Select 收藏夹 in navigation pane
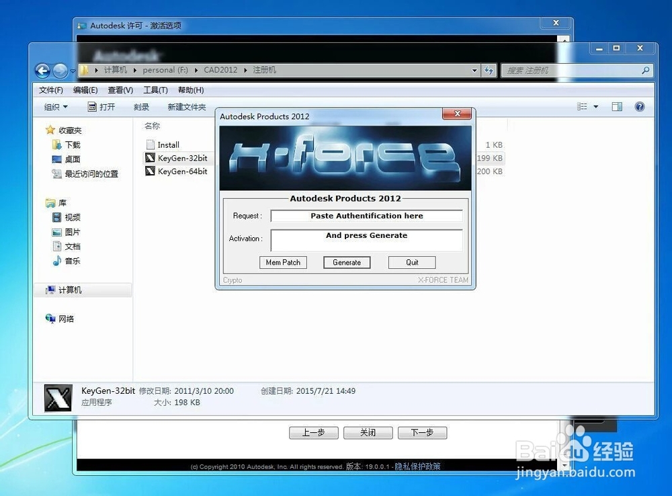Image resolution: width=672 pixels, height=496 pixels. pos(70,130)
